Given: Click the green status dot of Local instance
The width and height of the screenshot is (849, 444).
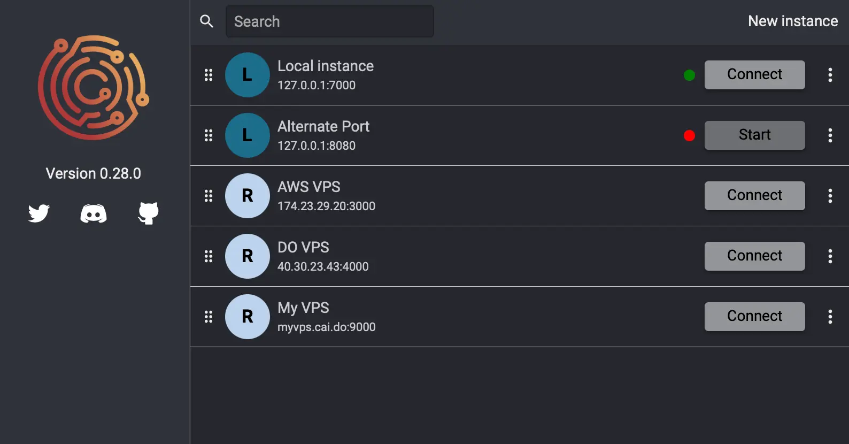Looking at the screenshot, I should [x=690, y=75].
